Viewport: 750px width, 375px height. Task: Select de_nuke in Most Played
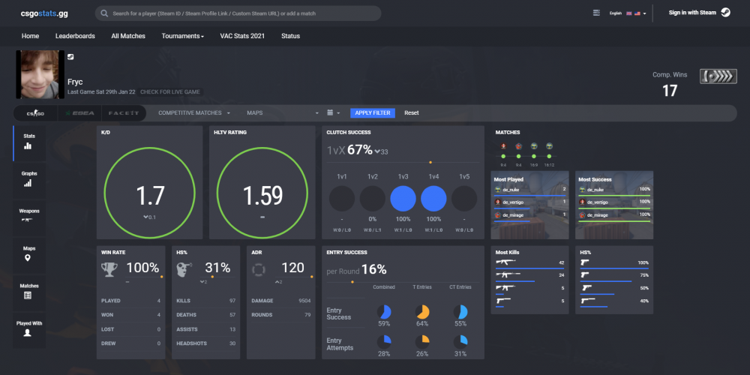(529, 190)
